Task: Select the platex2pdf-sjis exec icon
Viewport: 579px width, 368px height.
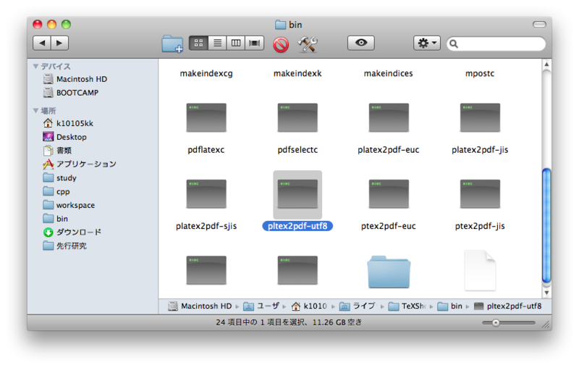Action: pos(206,194)
